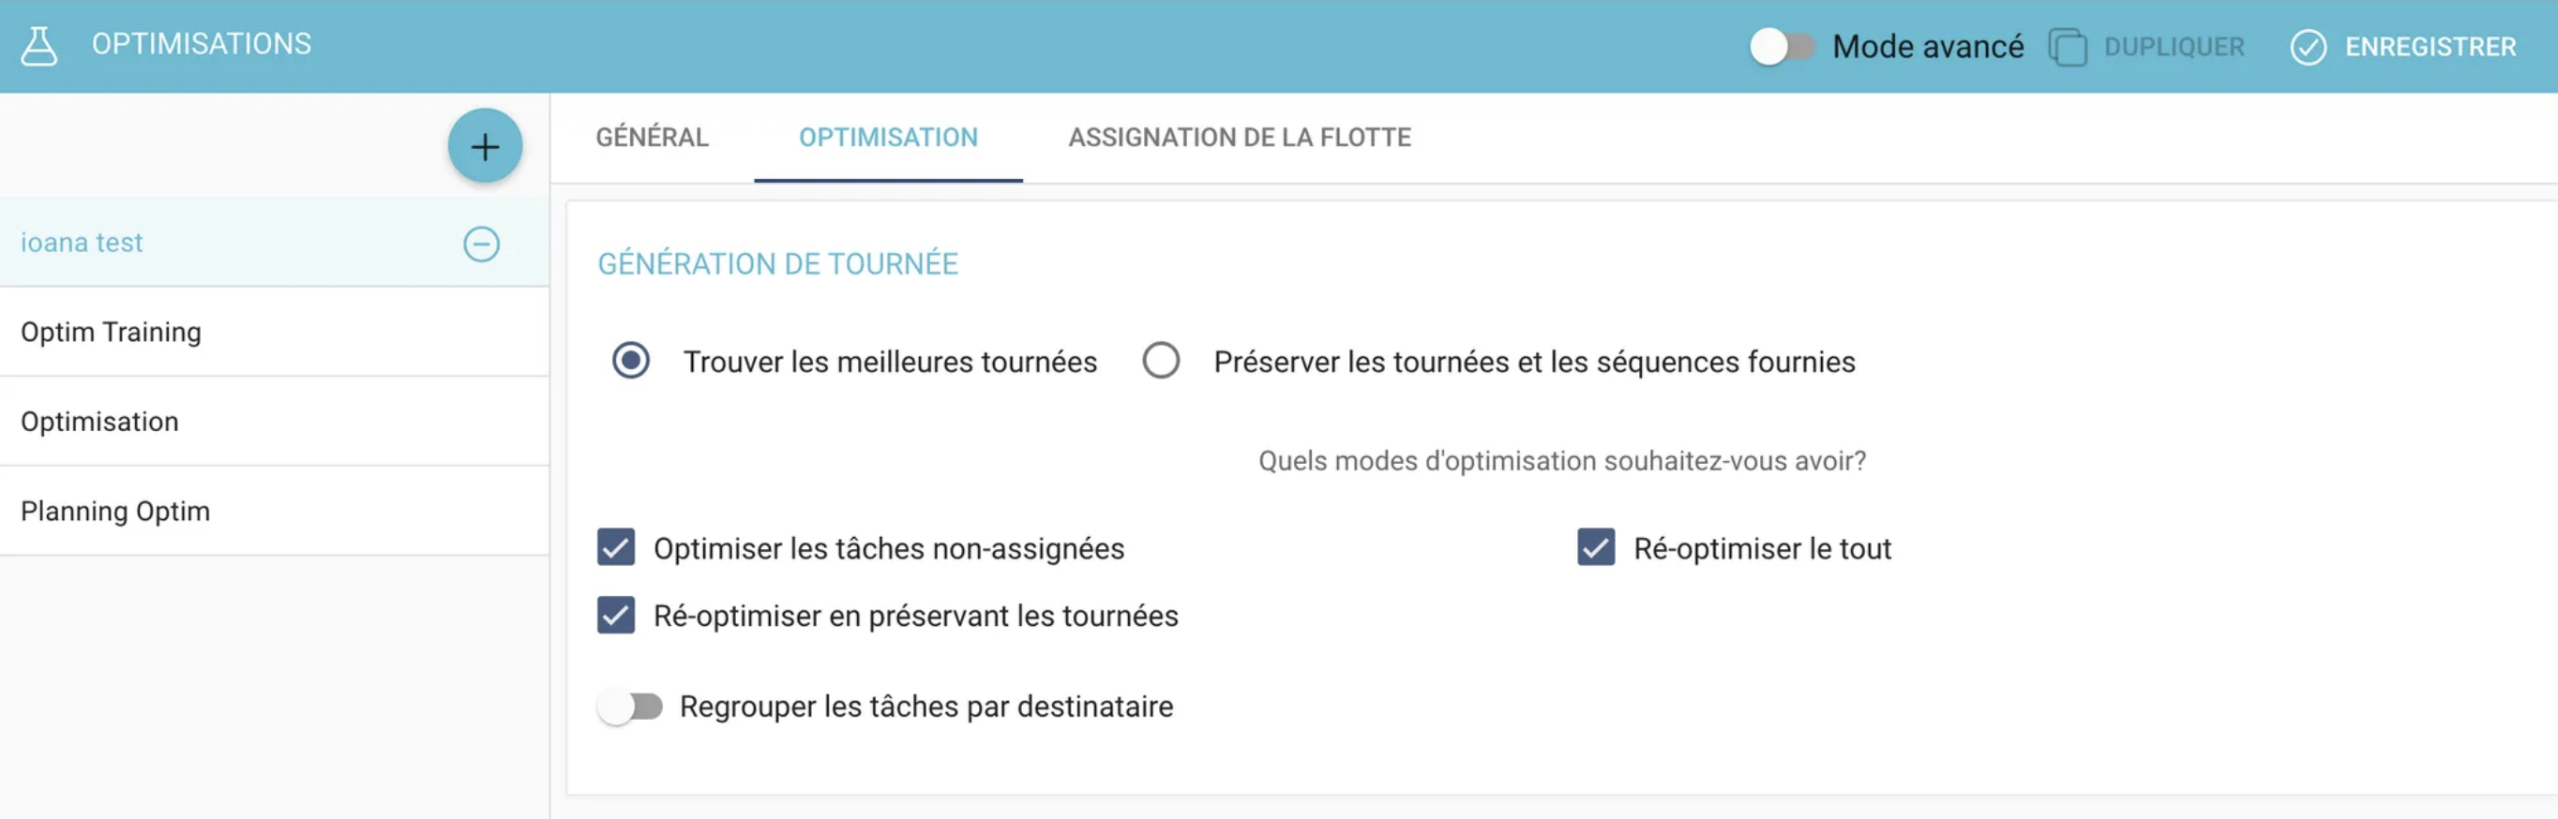Add a new optimisation with plus button
The image size is (2558, 819).
click(485, 147)
